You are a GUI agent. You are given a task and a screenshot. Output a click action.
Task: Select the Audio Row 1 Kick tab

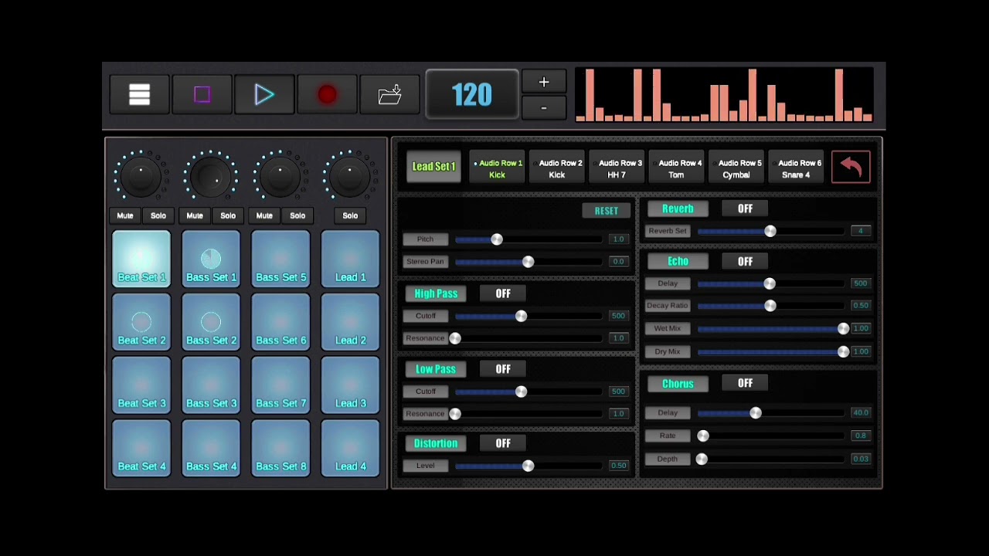pyautogui.click(x=498, y=168)
